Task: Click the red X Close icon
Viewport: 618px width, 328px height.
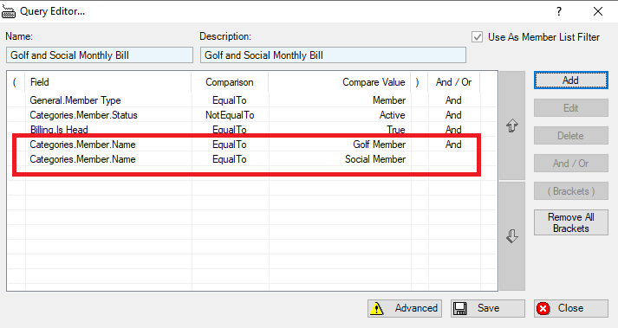Action: (543, 308)
